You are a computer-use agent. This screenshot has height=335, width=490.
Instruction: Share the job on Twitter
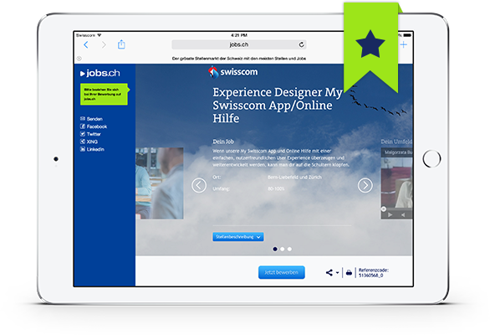pyautogui.click(x=90, y=134)
